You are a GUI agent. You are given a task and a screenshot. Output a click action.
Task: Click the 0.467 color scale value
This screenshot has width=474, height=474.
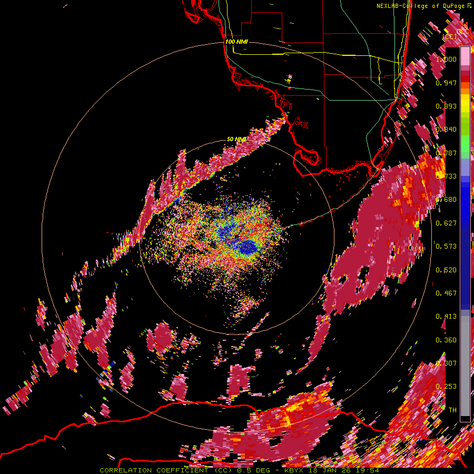point(446,293)
